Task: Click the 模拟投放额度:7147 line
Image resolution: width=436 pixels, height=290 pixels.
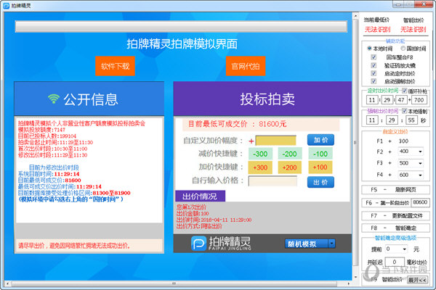Action: [41, 130]
